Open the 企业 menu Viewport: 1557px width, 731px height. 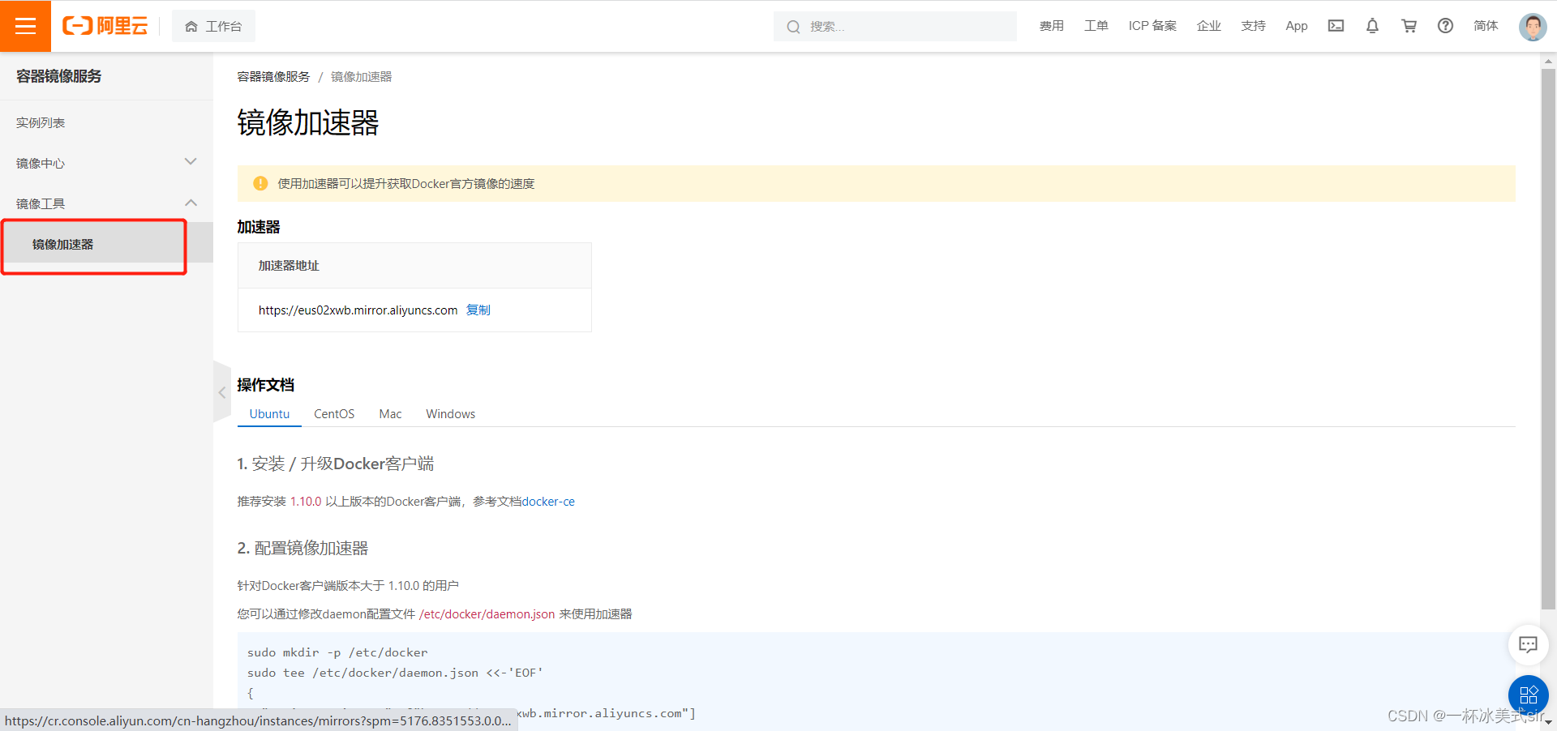click(1208, 26)
